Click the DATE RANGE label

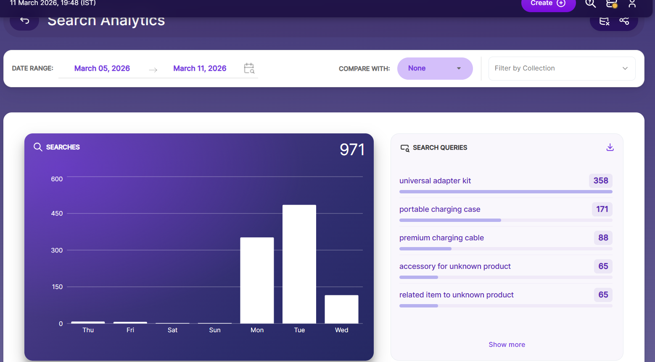tap(32, 68)
